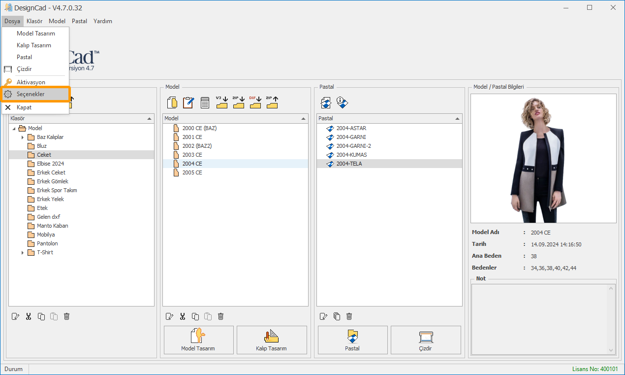
Task: Click the Çizdir button at bottom
Action: [425, 340]
